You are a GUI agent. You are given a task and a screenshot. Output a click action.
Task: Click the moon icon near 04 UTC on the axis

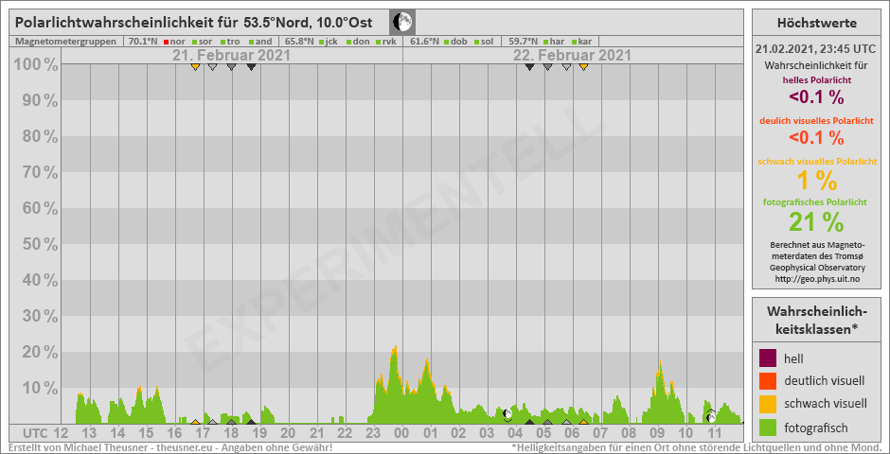pos(507,413)
